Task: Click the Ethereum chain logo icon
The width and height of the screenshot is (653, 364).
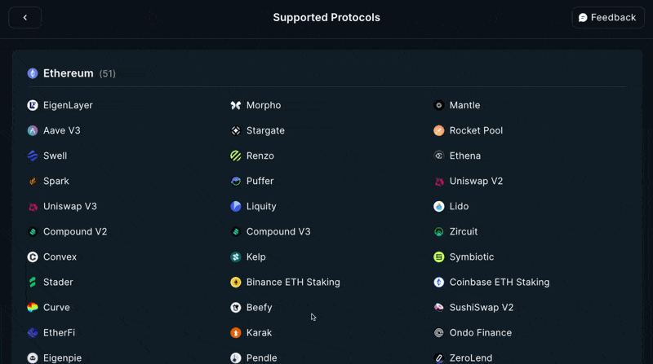Action: (x=33, y=73)
